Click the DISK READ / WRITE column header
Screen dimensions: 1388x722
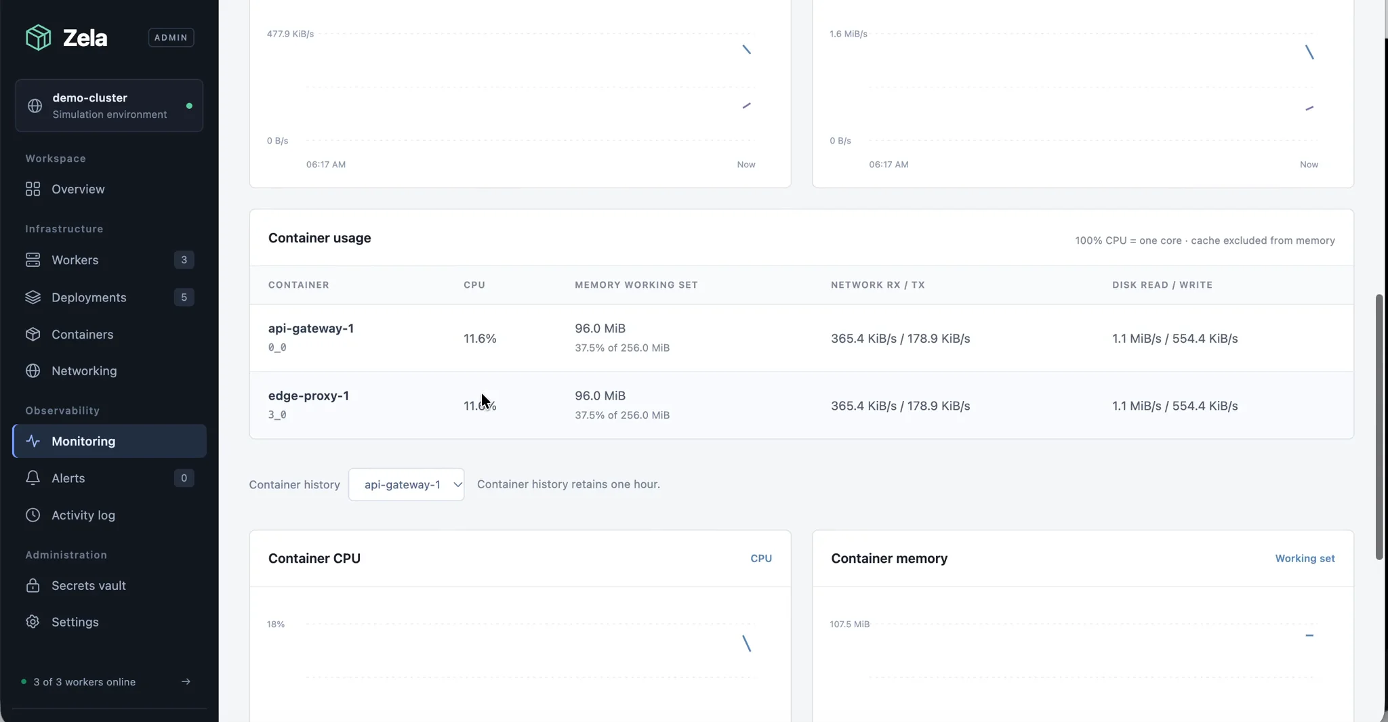1162,285
